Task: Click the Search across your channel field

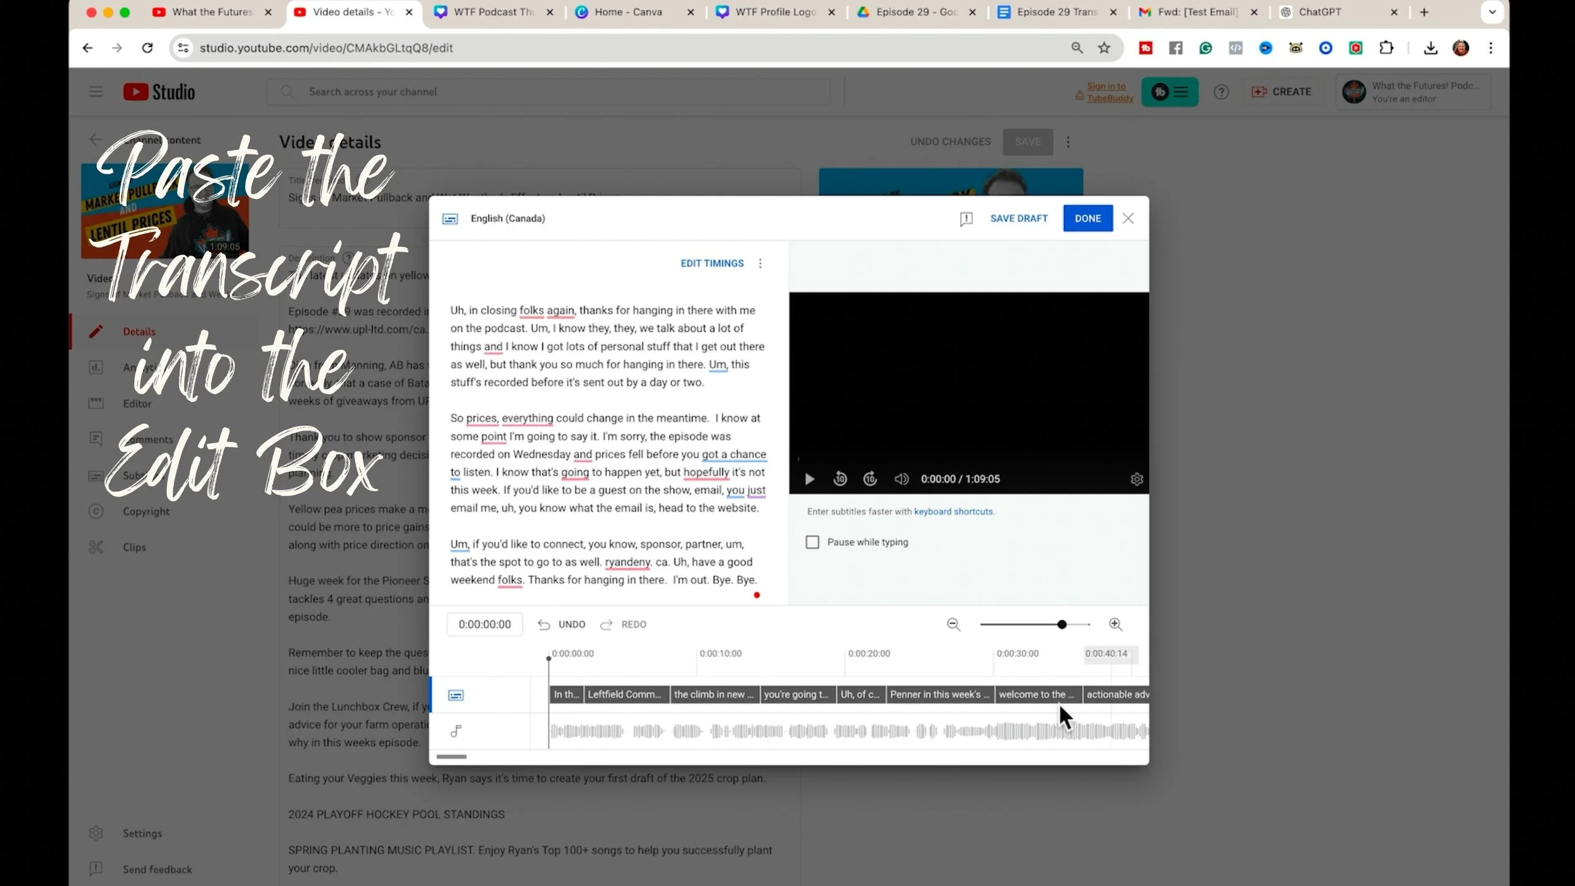Action: [x=548, y=92]
